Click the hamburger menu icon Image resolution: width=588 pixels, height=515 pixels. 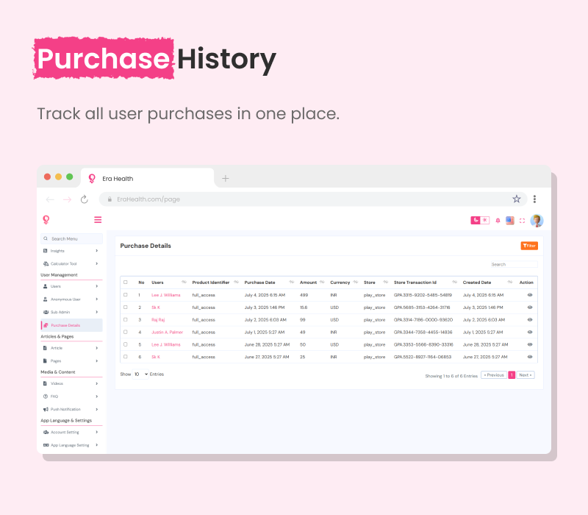[x=98, y=219]
